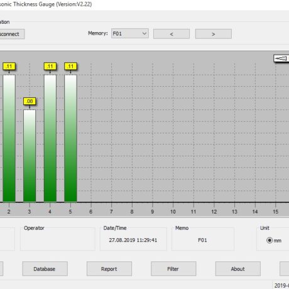
Task: Click the x-axis label 6
Action: pos(90,212)
